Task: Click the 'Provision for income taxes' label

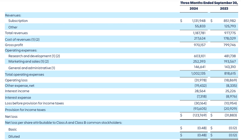Action: pyautogui.click(x=25, y=110)
